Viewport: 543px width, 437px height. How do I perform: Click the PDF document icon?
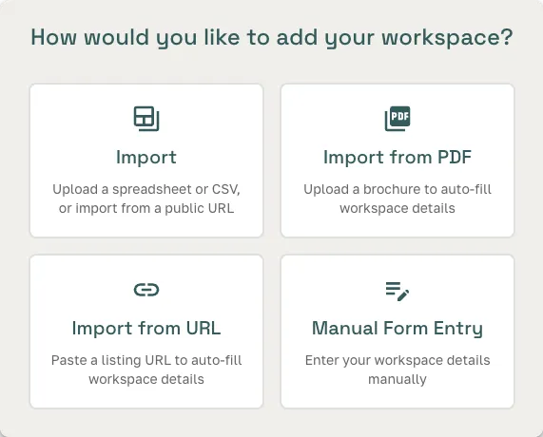tap(398, 119)
